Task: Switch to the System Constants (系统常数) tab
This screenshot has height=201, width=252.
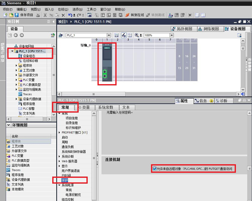Action: pos(106,108)
